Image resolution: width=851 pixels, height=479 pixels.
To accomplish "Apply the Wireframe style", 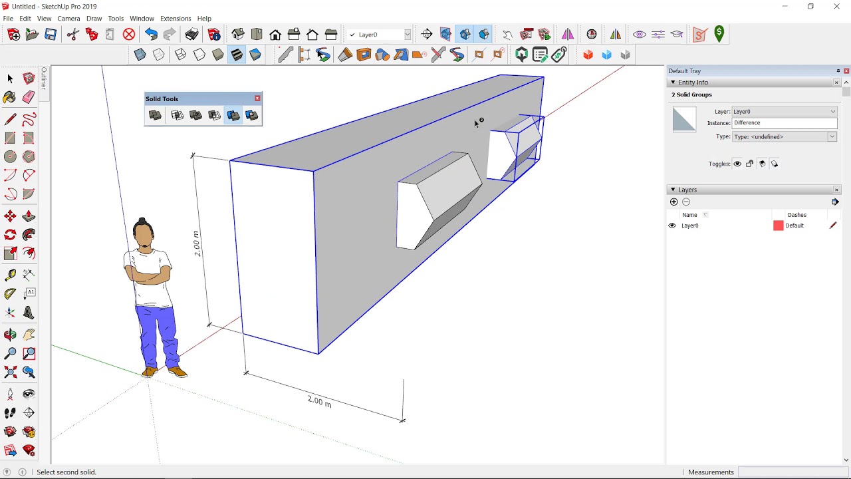I will [181, 55].
